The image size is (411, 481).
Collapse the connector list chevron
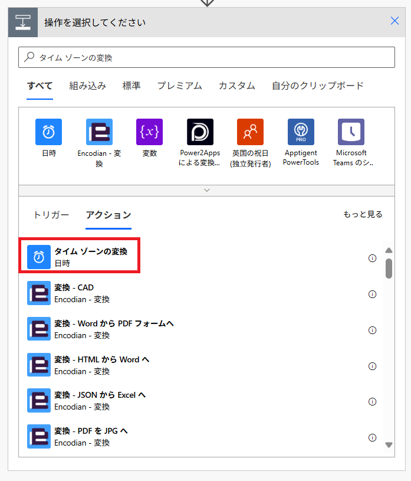(206, 190)
